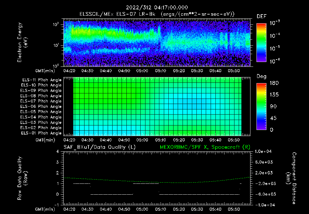The image size is (309, 214).
Task: Click the 3 tick on Raw Data Quality axis
Action: (58, 162)
